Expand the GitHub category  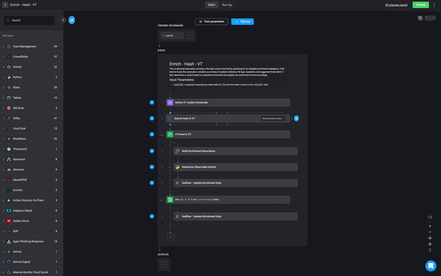coord(4,67)
